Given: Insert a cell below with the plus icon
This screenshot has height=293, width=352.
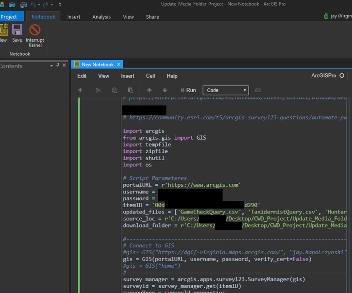Looking at the screenshot, I should (80, 90).
